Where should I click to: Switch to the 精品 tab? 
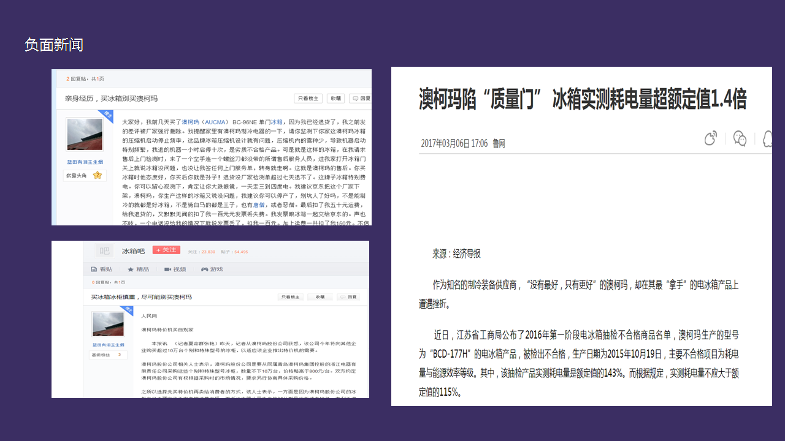tap(139, 269)
